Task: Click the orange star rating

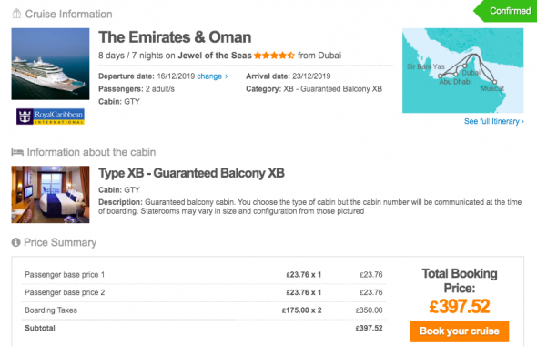Action: click(x=274, y=56)
